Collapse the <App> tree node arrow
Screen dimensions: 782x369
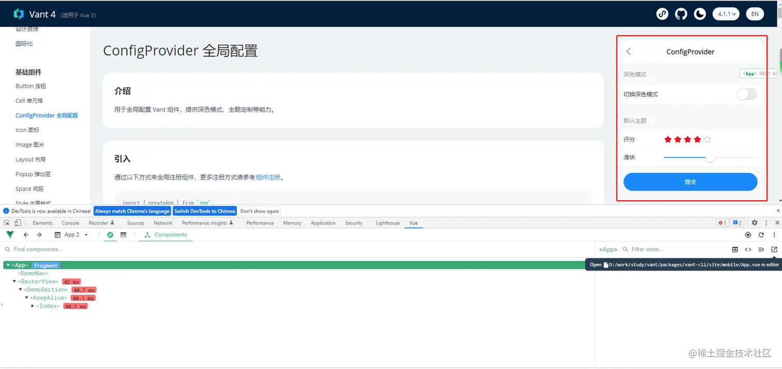[x=8, y=265]
